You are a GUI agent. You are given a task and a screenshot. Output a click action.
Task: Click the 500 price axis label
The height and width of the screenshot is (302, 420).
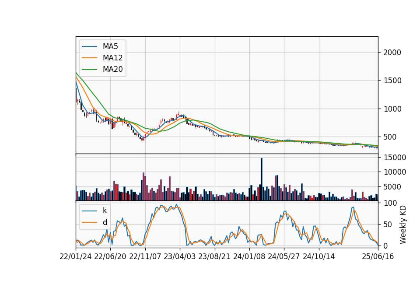390,137
